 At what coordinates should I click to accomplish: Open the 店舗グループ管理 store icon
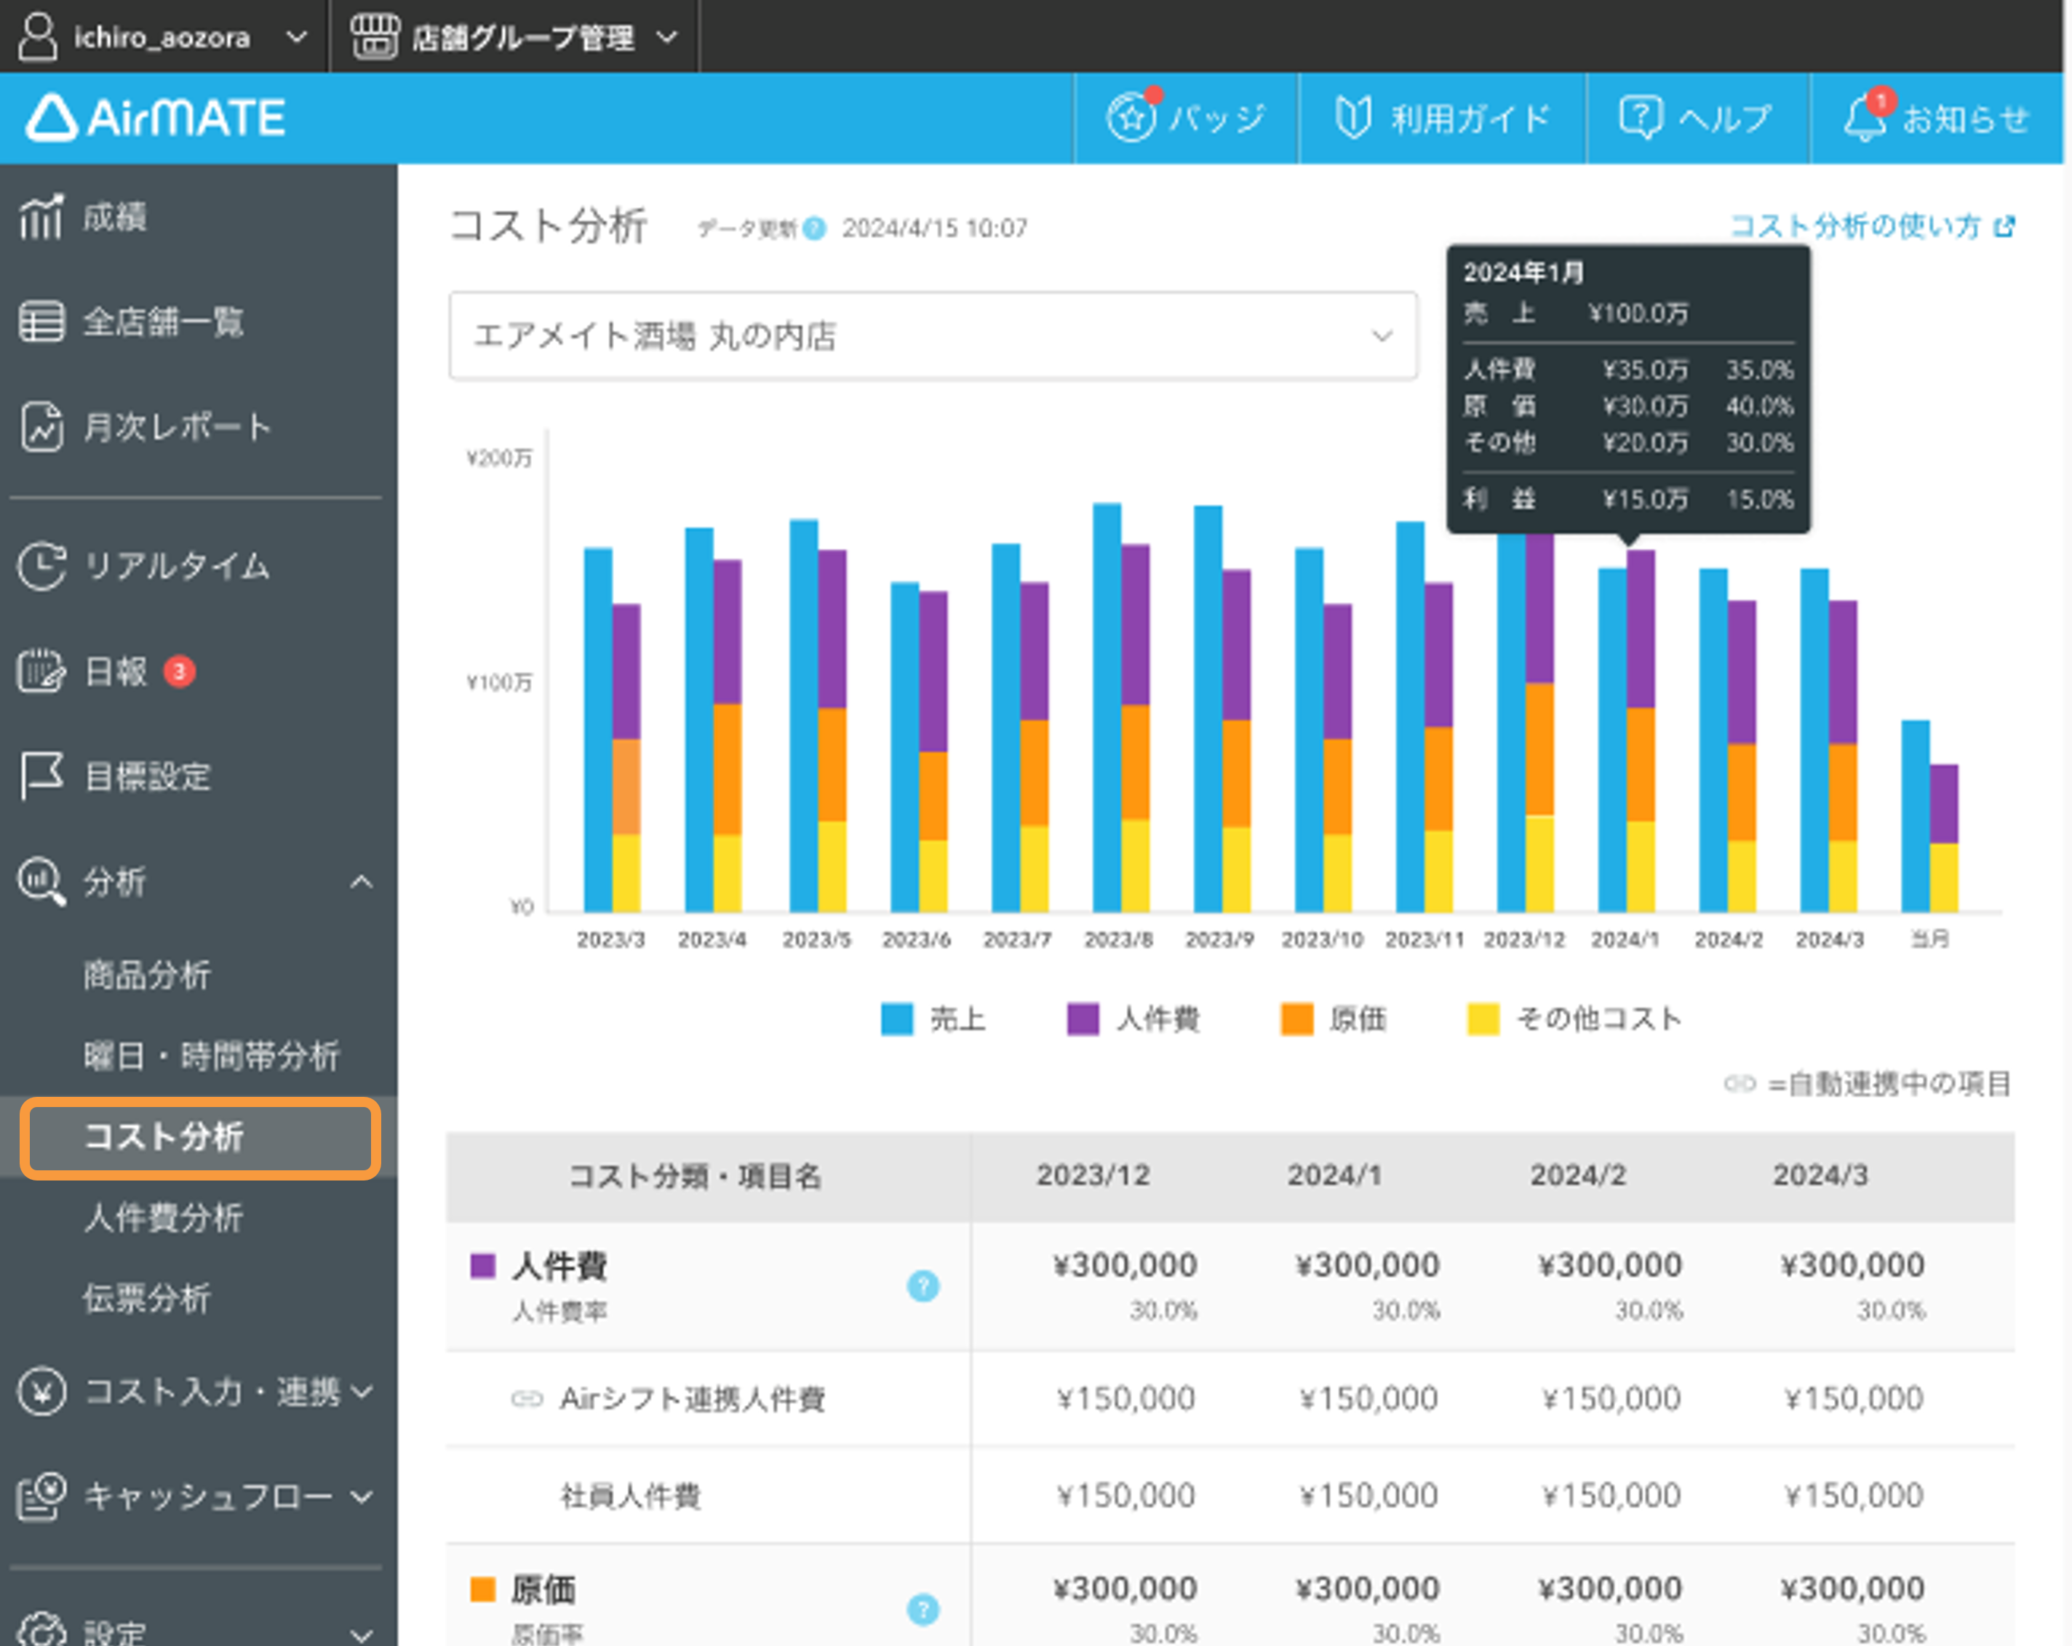tap(374, 36)
